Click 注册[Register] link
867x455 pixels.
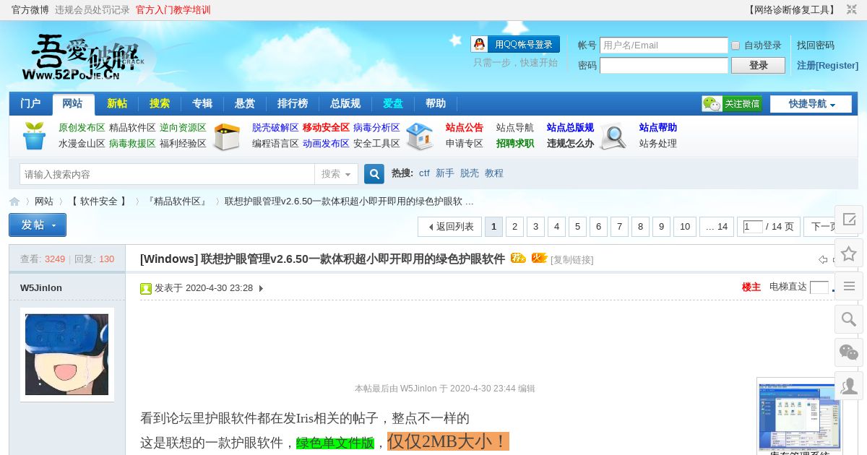tap(828, 66)
